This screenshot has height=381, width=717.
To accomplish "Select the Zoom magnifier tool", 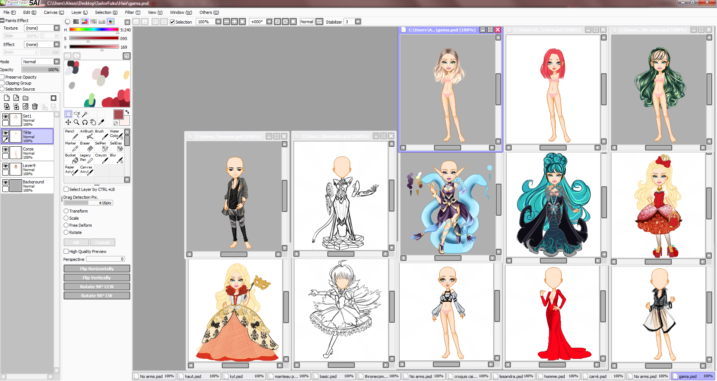I will tap(76, 122).
